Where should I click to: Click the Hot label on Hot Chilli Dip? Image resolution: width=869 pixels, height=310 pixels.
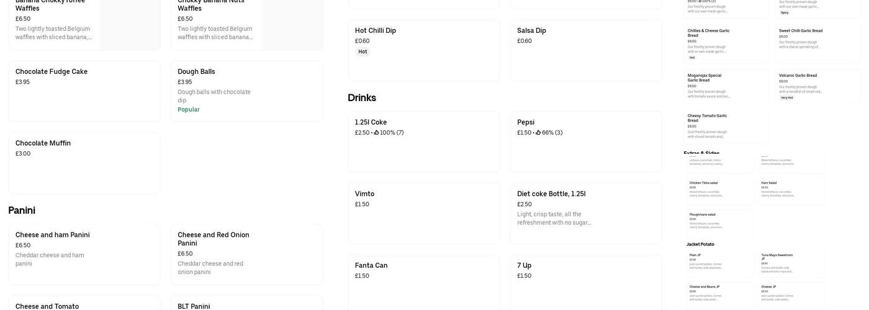pos(362,52)
